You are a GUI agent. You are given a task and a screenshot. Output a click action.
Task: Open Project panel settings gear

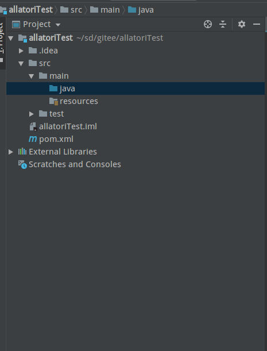click(242, 24)
